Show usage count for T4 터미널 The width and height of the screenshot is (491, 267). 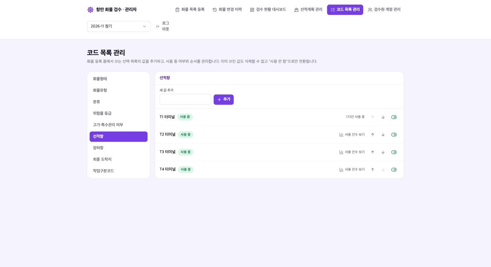[352, 170]
